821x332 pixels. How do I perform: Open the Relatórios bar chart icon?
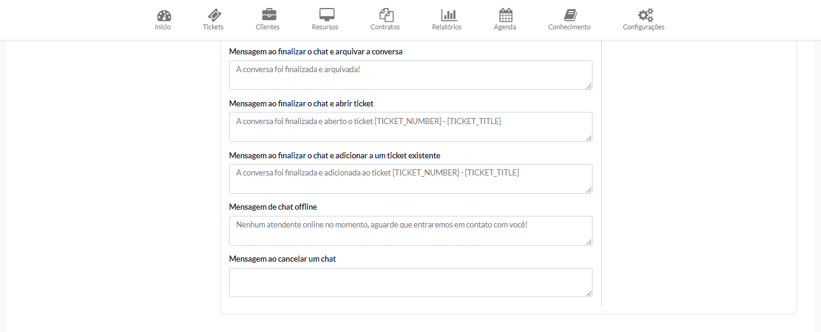coord(449,15)
